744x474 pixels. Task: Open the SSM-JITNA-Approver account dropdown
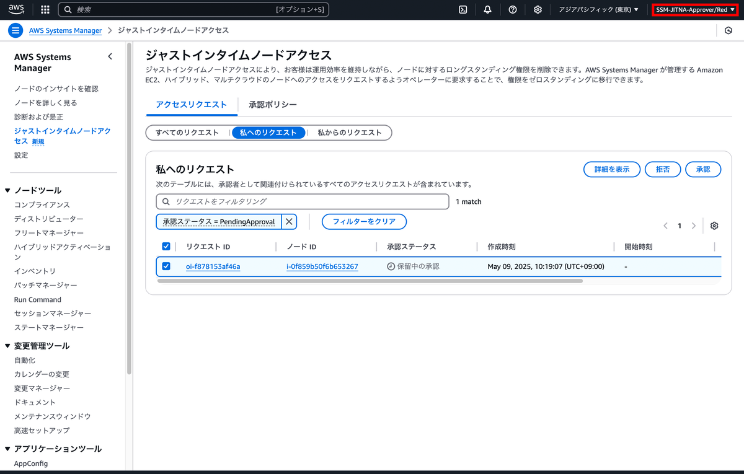click(695, 9)
